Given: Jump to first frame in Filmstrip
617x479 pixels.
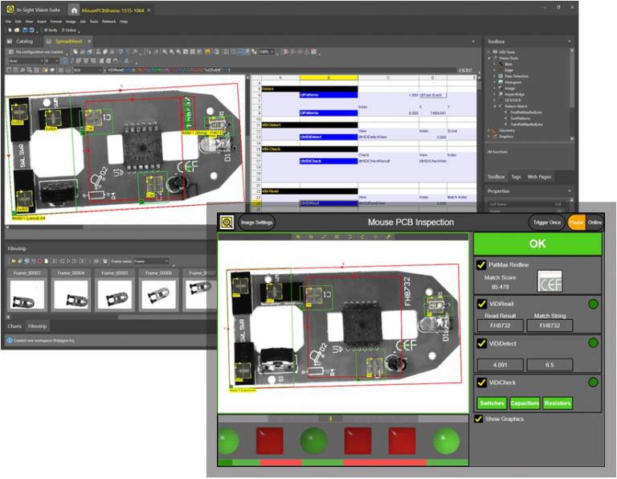Looking at the screenshot, I should click(x=55, y=261).
